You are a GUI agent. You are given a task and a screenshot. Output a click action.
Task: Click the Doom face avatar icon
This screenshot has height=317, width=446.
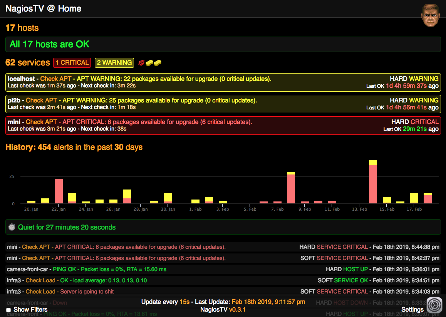click(x=430, y=16)
